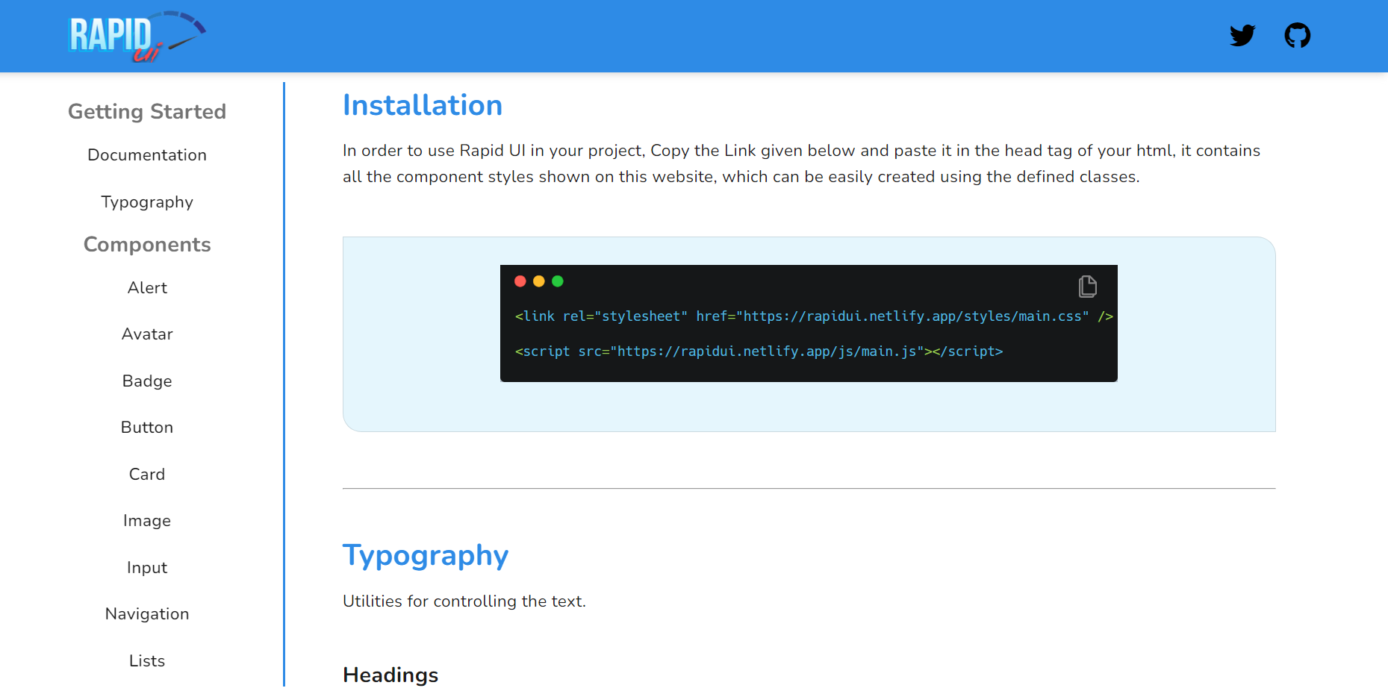Click the Rapid UI logo

(x=137, y=36)
